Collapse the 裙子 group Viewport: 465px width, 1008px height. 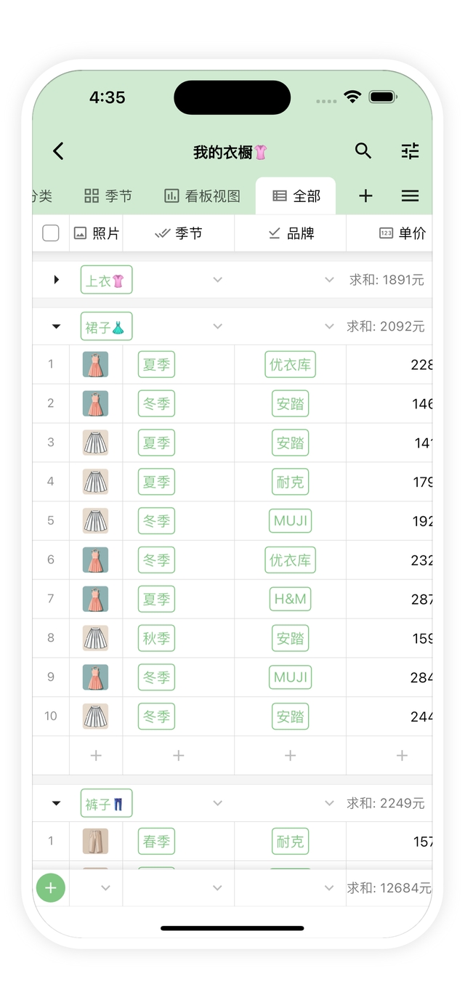tap(57, 326)
